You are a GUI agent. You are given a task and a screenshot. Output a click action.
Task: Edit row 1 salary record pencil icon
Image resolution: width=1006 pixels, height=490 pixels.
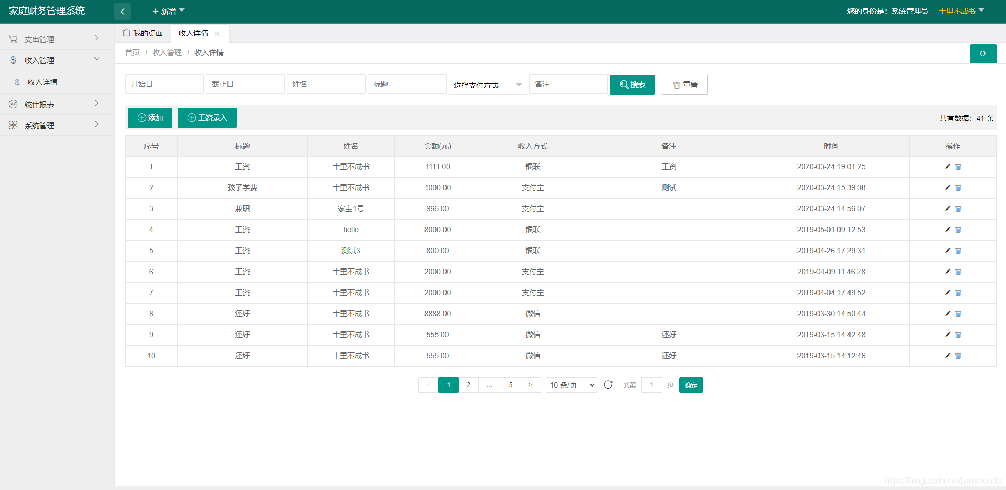(948, 166)
